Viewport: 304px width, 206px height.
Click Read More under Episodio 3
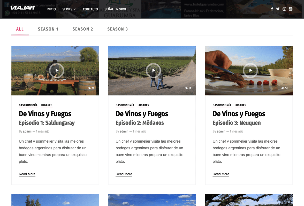(x=221, y=174)
